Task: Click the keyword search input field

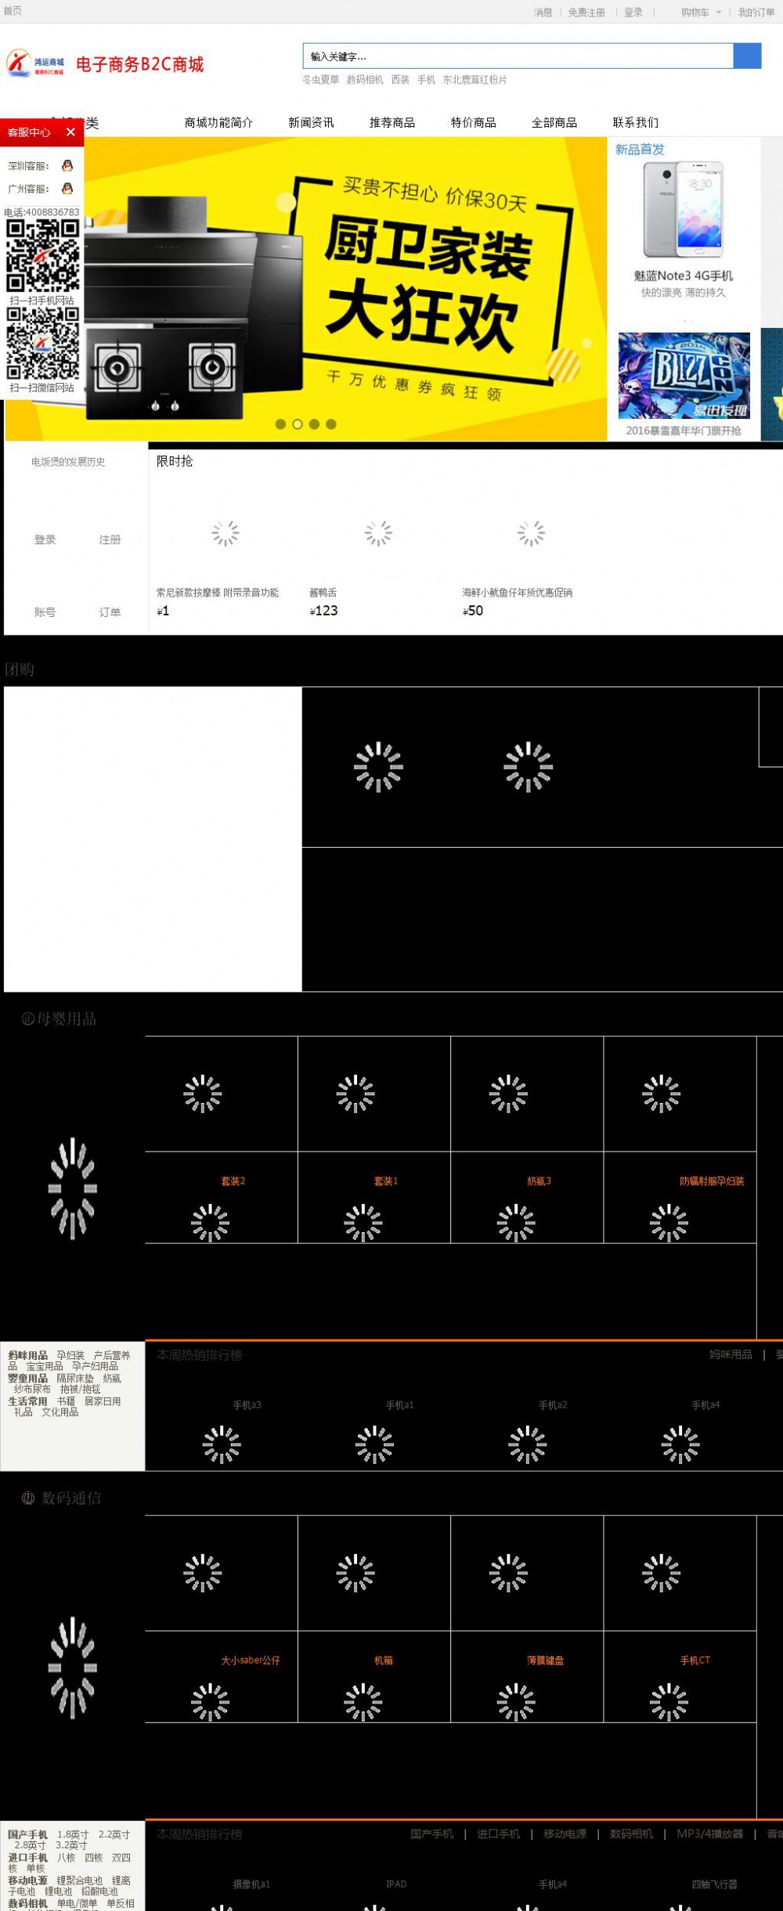Action: click(518, 56)
